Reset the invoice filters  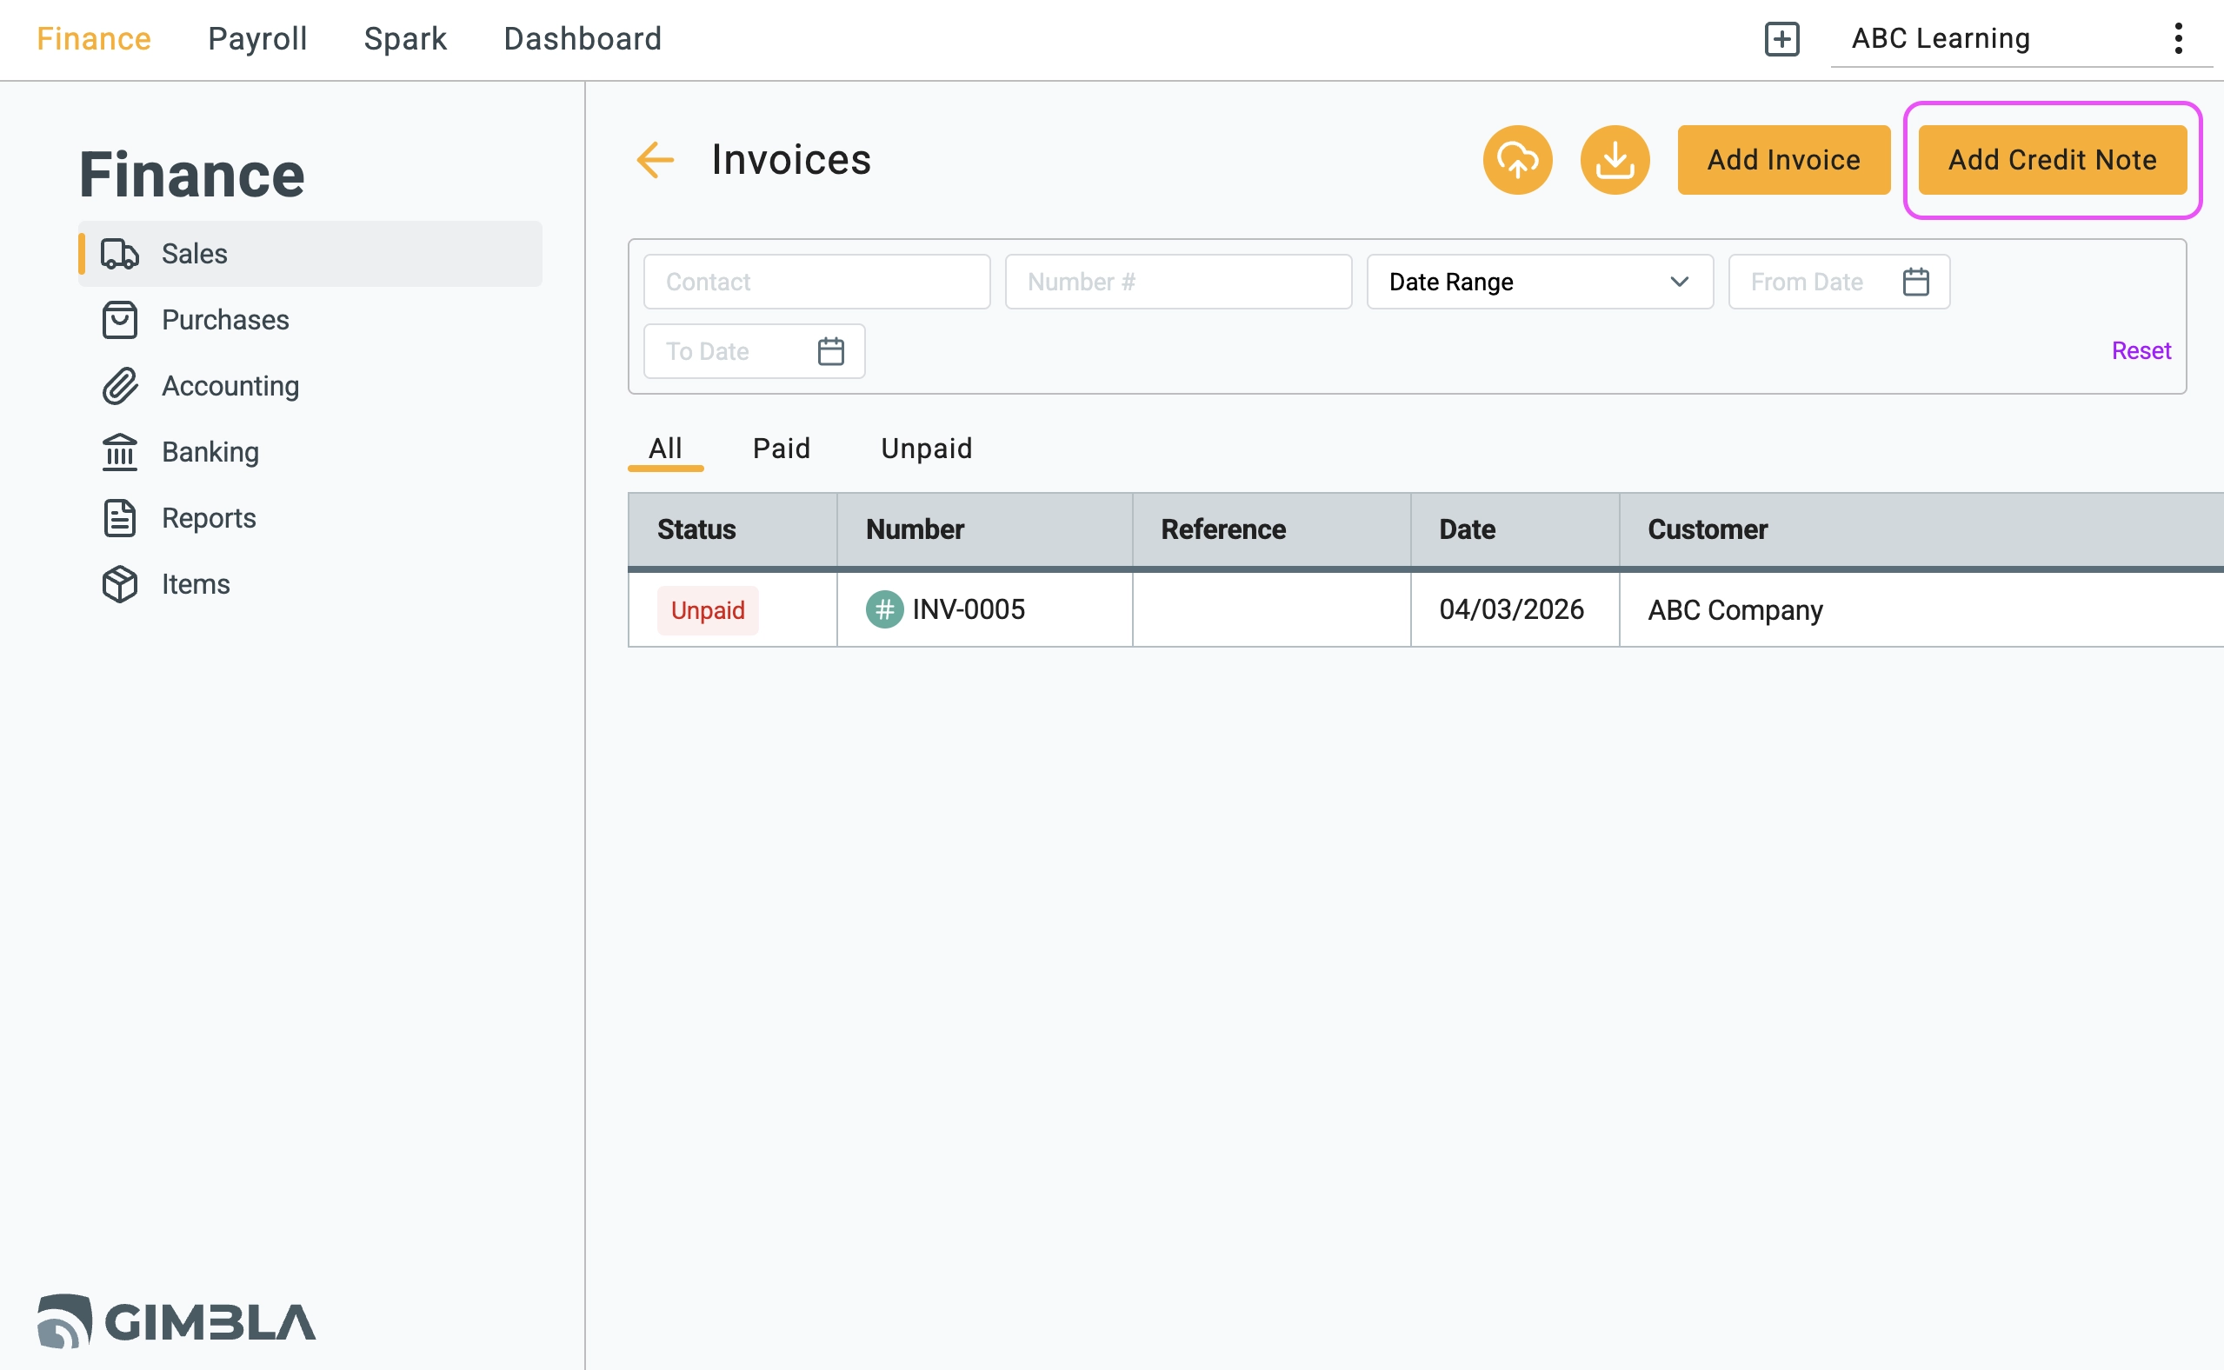pyautogui.click(x=2141, y=349)
